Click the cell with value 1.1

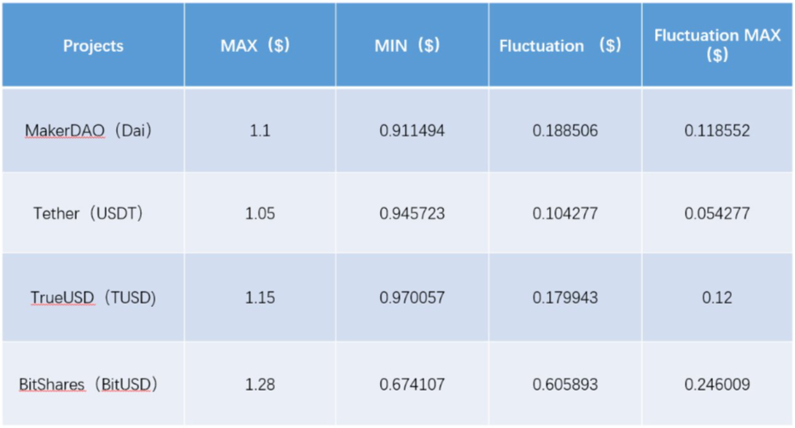260,130
